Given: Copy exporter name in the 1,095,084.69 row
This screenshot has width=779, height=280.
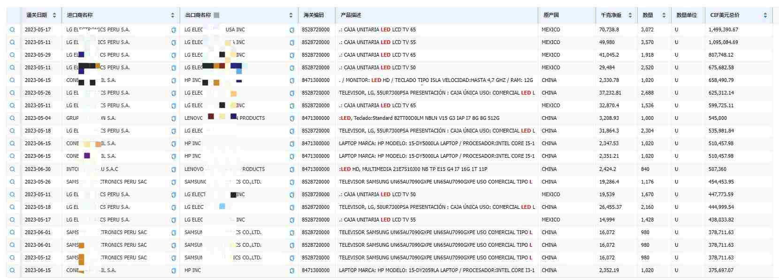Looking at the screenshot, I should coord(292,43).
